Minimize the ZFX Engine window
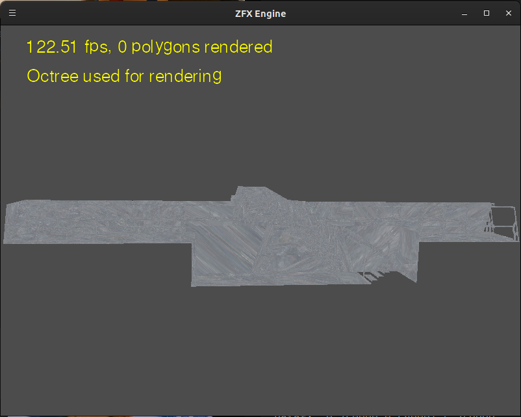 464,13
